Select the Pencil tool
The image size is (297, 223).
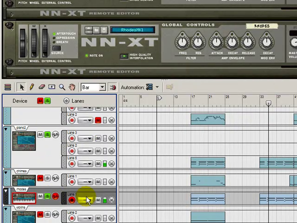coord(32,87)
